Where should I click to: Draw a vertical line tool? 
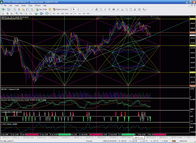83,9
